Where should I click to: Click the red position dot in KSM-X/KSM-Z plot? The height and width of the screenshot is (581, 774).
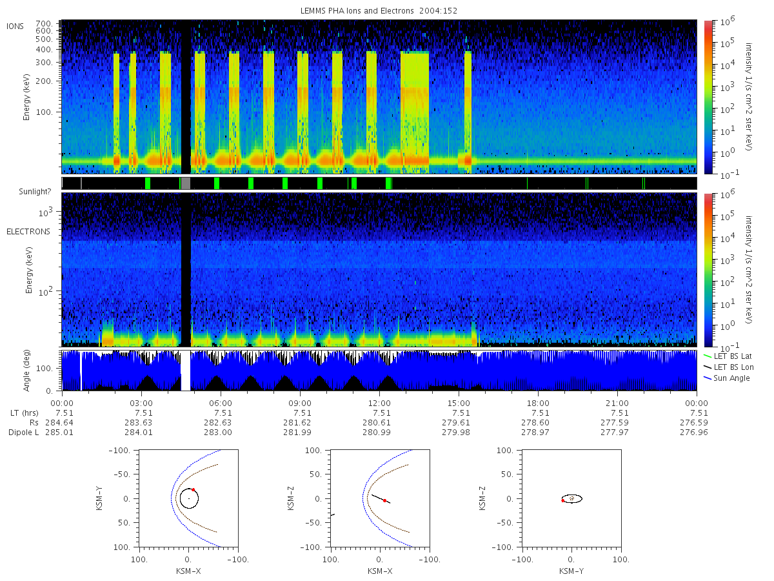point(385,500)
